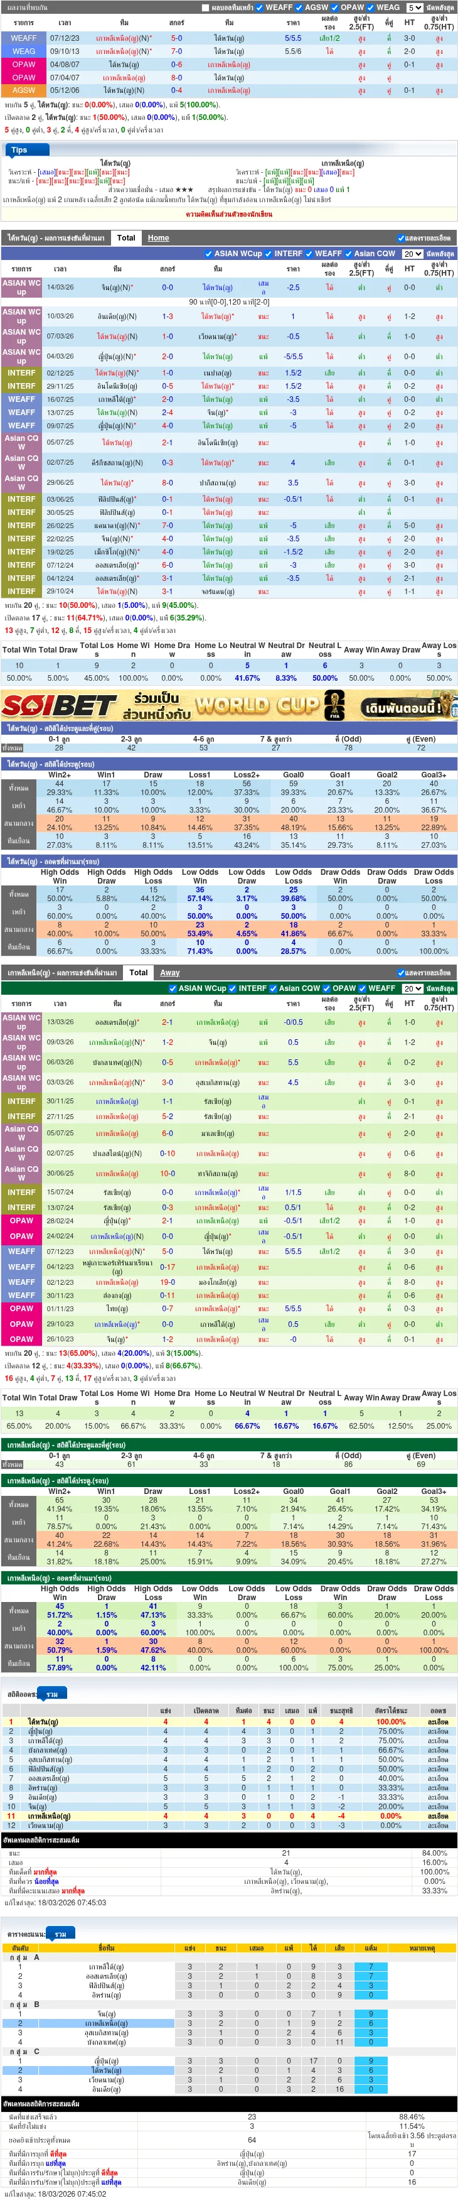Screen dimensions: 458x2208
Task: Open ไต้หวัน(ญ) in group C standings
Action: click(x=106, y=2070)
